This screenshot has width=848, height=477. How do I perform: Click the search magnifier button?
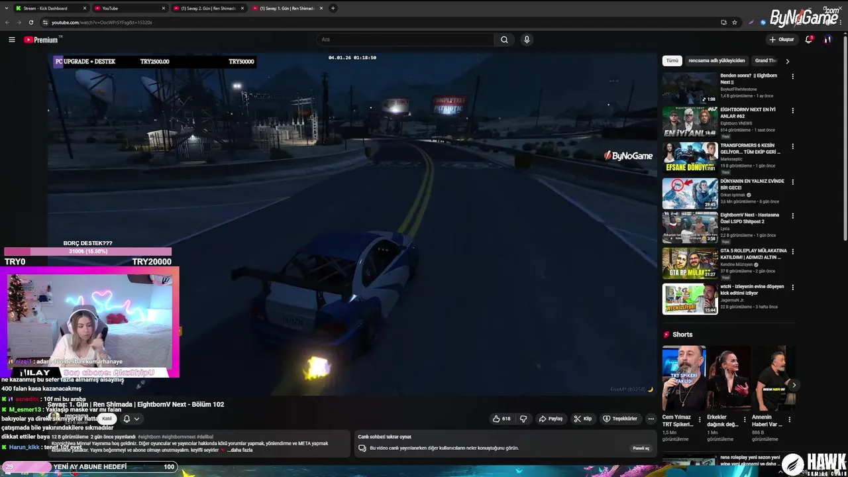[x=504, y=40]
